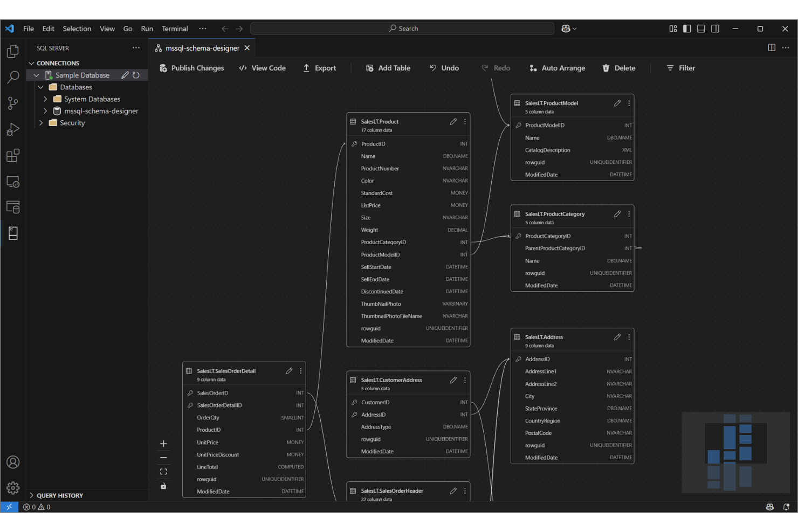
Task: Click the Publish Changes button
Action: coord(191,68)
